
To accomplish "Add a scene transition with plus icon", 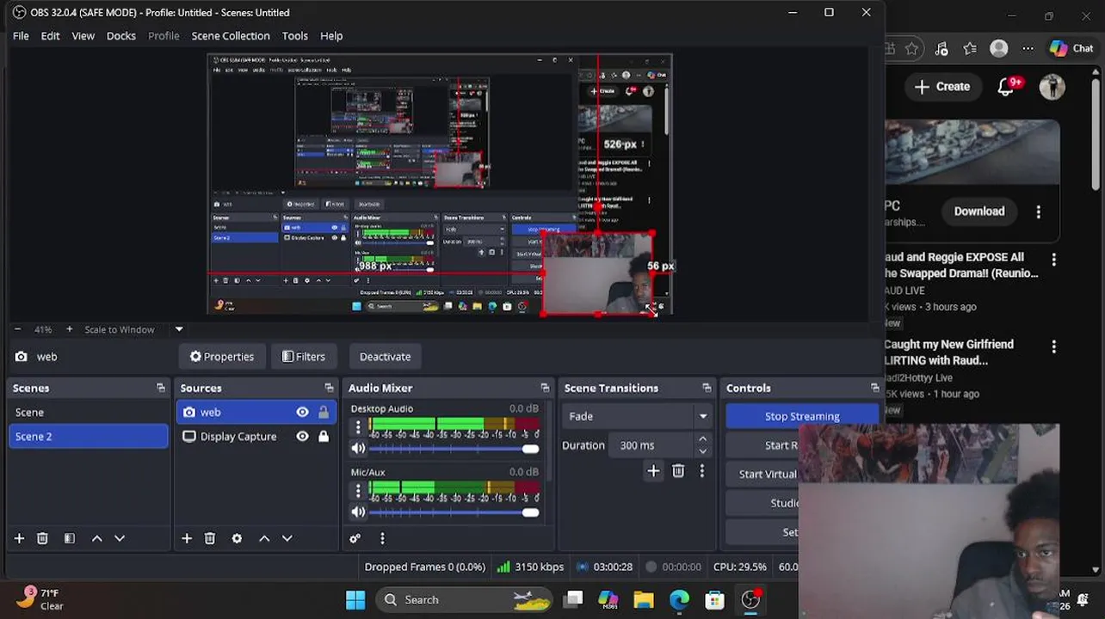I will point(653,470).
